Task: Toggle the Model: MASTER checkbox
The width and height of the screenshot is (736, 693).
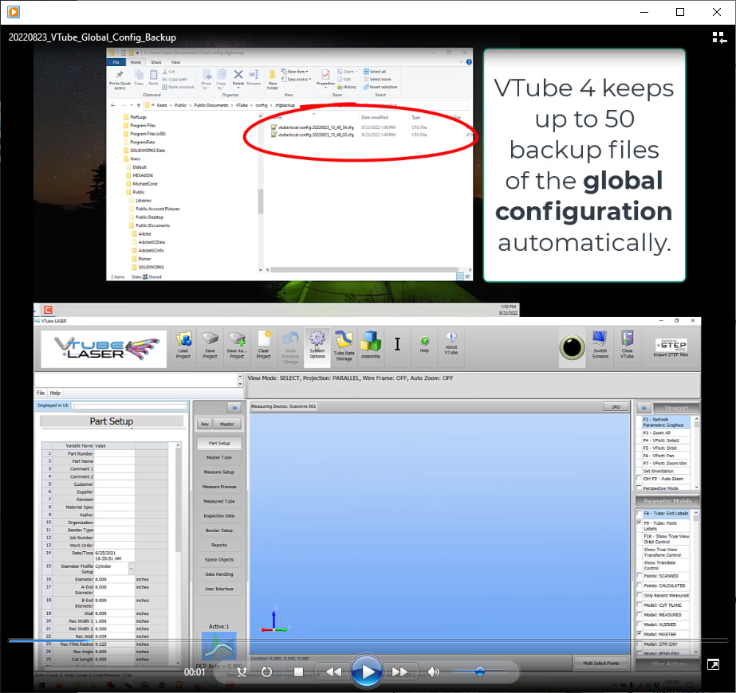Action: [x=640, y=634]
